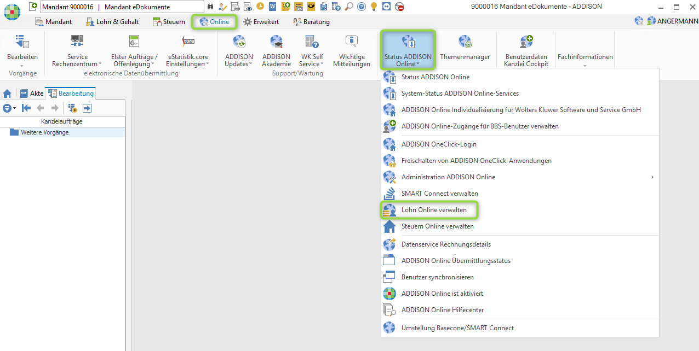Expand Administration ADDISON Online submenu

[519, 177]
